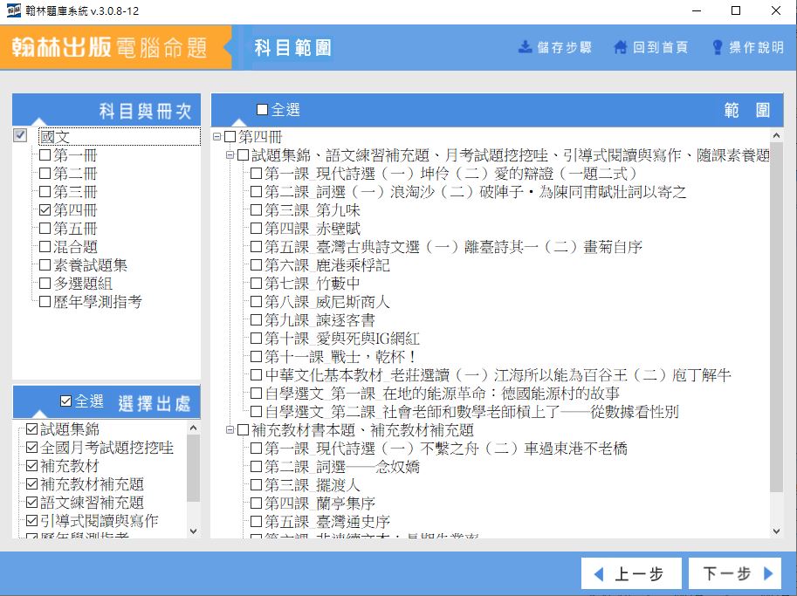797x596 pixels.
Task: Uncheck the 全國月考試題挖挖哇 source checkbox
Action: tap(31, 448)
